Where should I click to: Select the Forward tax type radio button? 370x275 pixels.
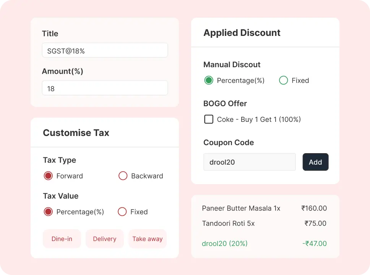(48, 176)
